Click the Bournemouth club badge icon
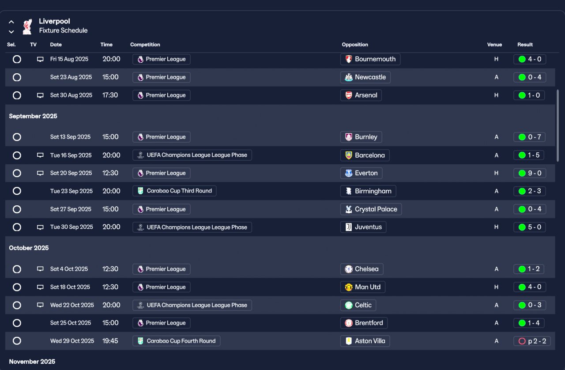 pyautogui.click(x=349, y=59)
